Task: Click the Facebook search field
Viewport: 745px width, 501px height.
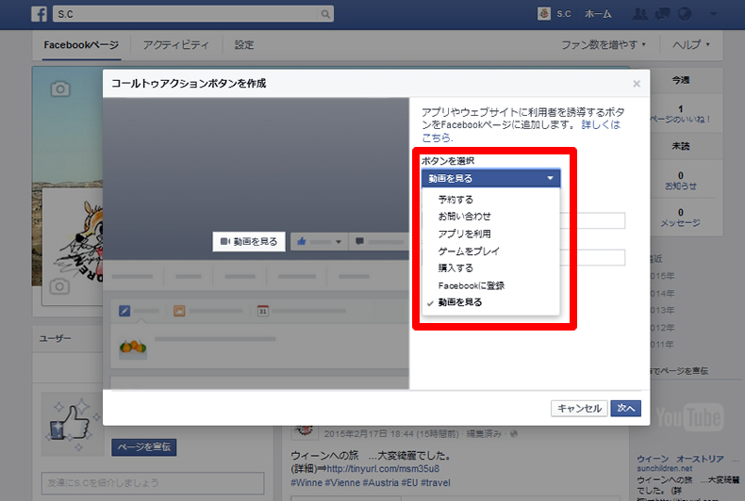Action: point(187,14)
